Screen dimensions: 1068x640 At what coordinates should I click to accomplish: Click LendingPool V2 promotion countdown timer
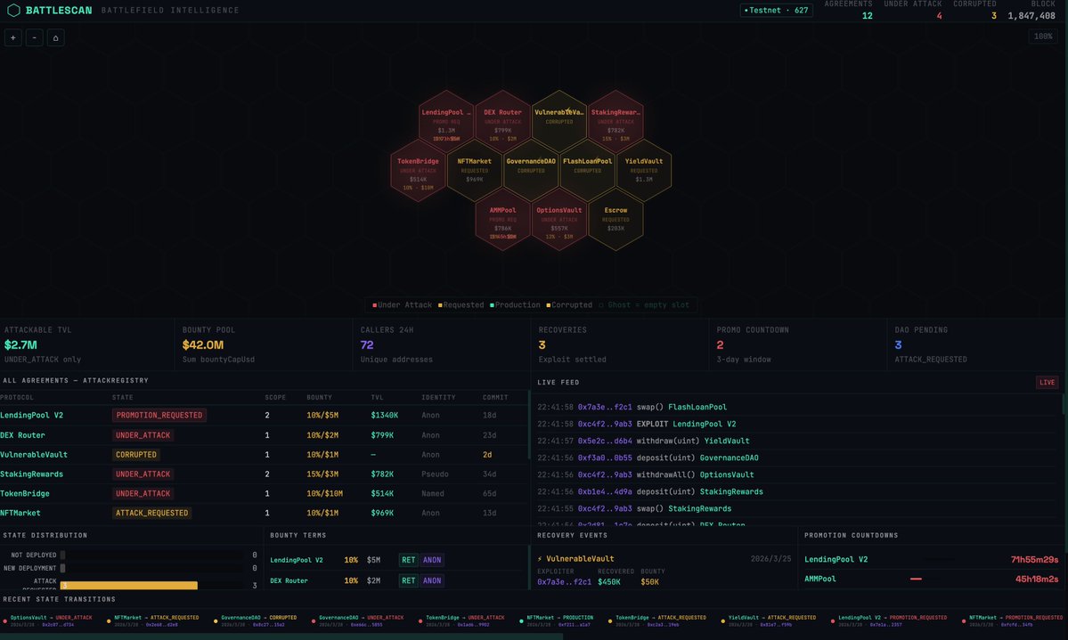coord(1034,560)
